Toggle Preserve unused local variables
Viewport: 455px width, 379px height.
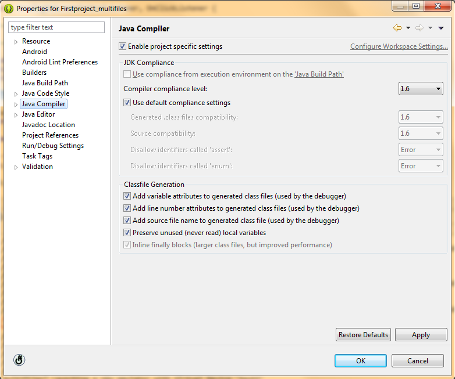127,233
